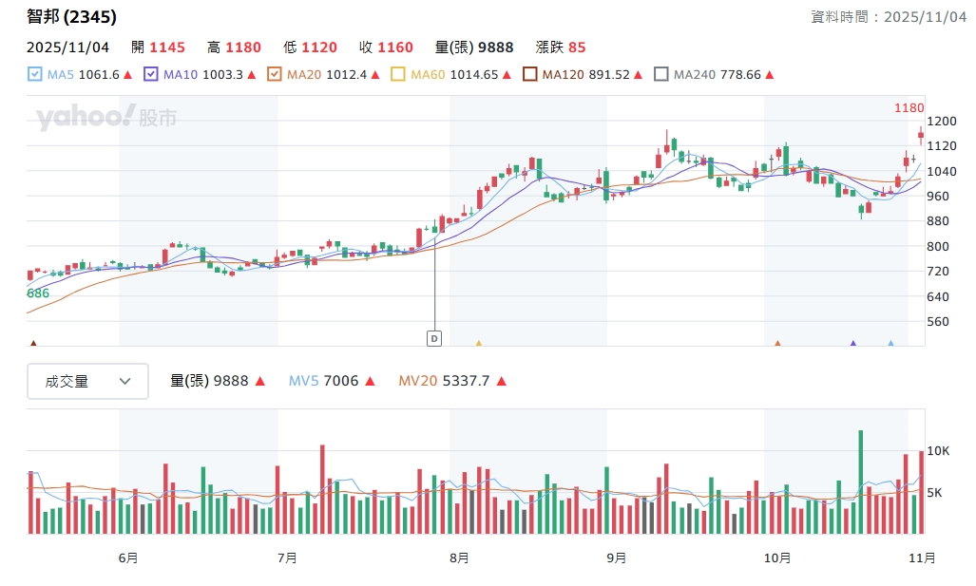Enable the MA240 moving average checkbox
Screen dimensions: 976x586
tap(661, 74)
